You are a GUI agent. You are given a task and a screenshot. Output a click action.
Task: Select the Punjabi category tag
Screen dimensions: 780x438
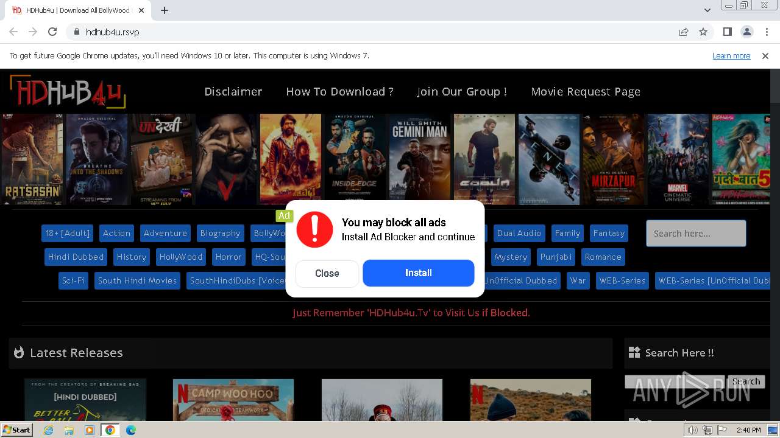pyautogui.click(x=556, y=257)
